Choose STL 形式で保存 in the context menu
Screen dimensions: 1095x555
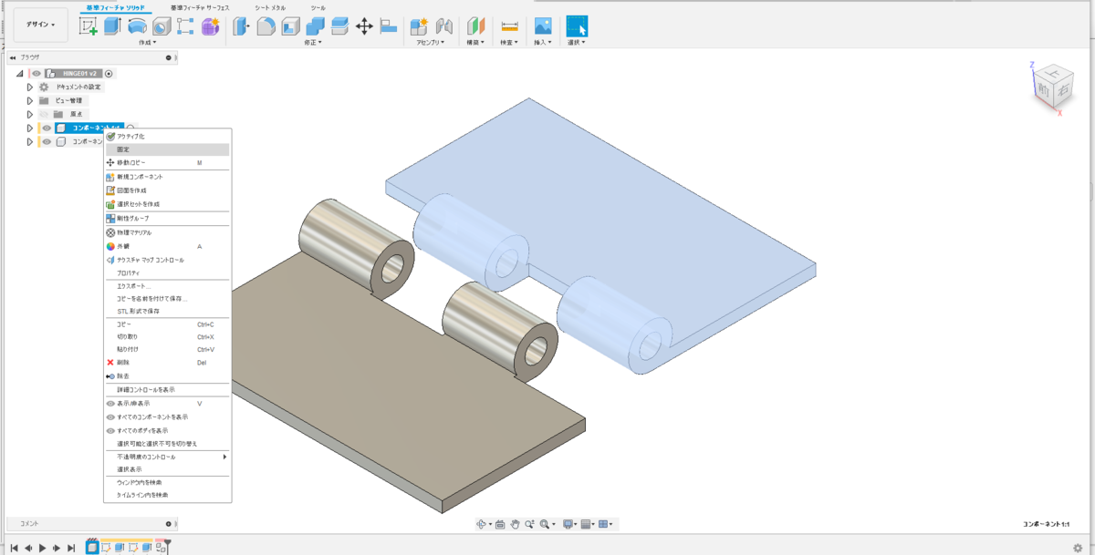(x=167, y=311)
